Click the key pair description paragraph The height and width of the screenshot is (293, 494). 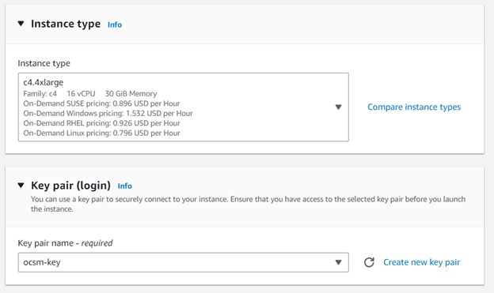248,204
